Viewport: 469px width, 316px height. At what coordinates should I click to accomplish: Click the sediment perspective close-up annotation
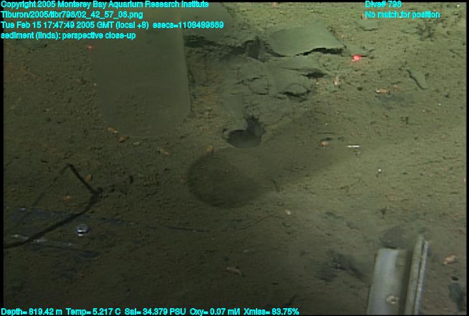(69, 35)
